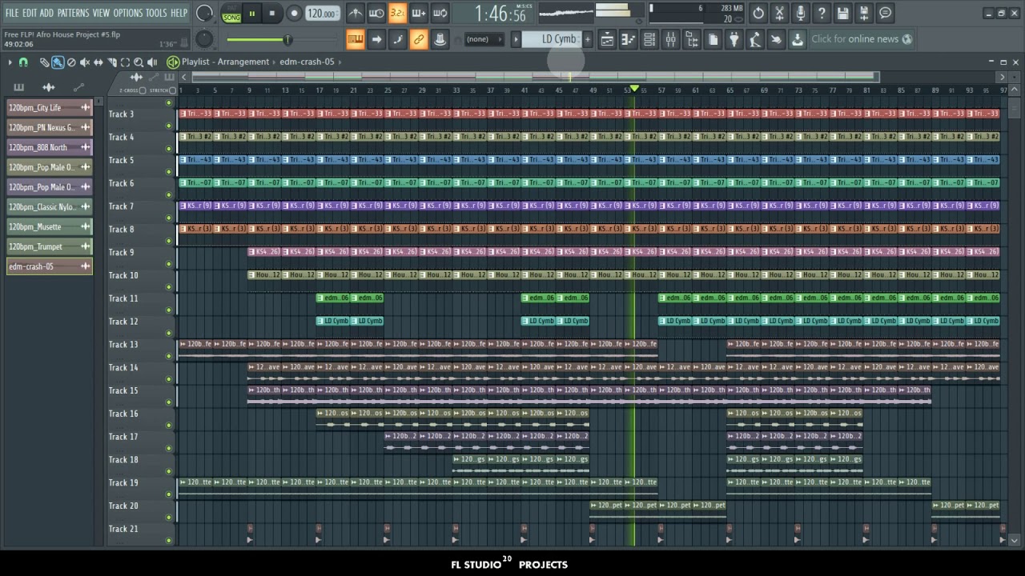Toggle step editing mode button
1025x576 pixels.
click(x=397, y=39)
